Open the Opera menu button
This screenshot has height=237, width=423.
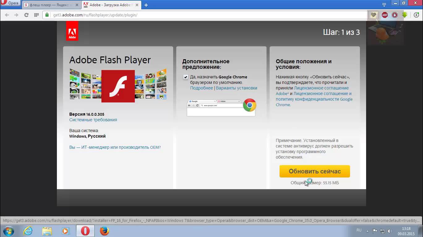click(x=10, y=3)
